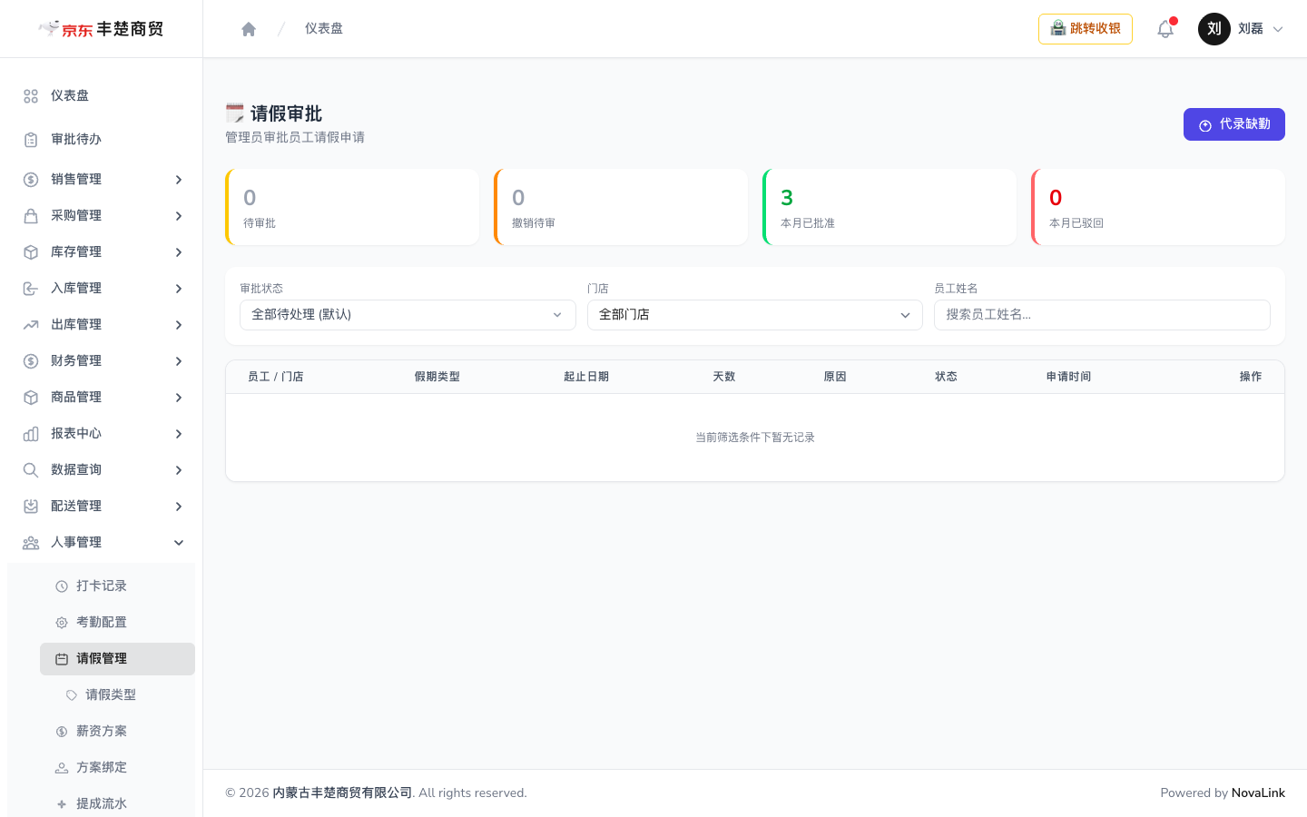Image resolution: width=1307 pixels, height=817 pixels.
Task: Open 提成流水 submenu item
Action: [x=117, y=804]
